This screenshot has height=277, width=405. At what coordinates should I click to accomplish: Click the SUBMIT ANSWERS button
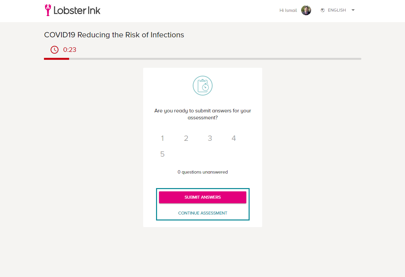(x=203, y=197)
